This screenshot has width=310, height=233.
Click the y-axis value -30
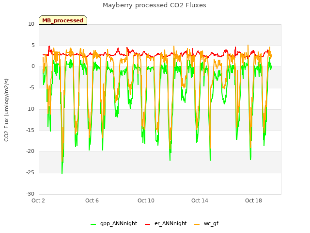coord(30,194)
